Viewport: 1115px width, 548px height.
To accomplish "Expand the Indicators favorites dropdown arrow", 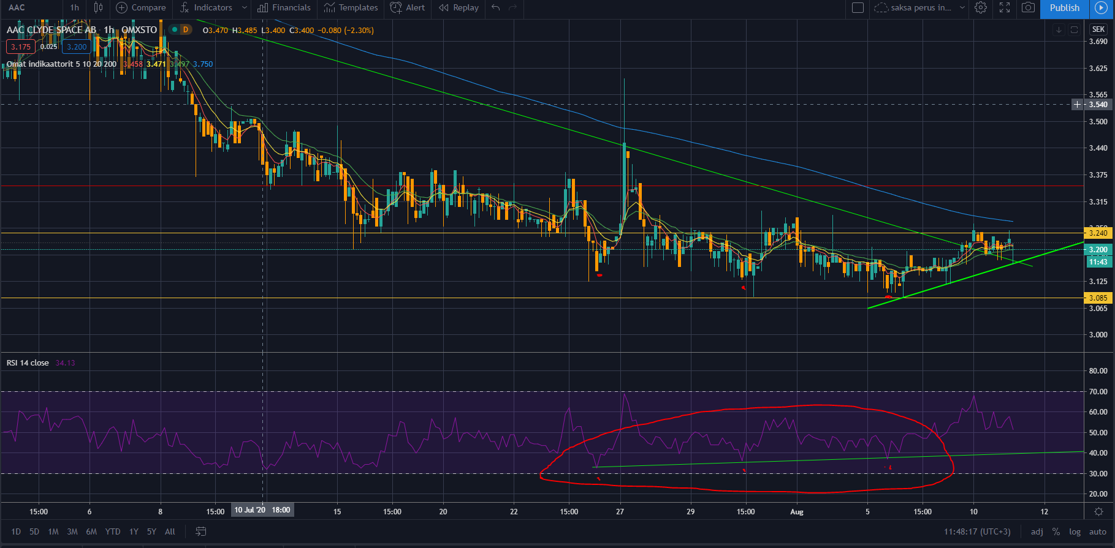I will coord(245,8).
